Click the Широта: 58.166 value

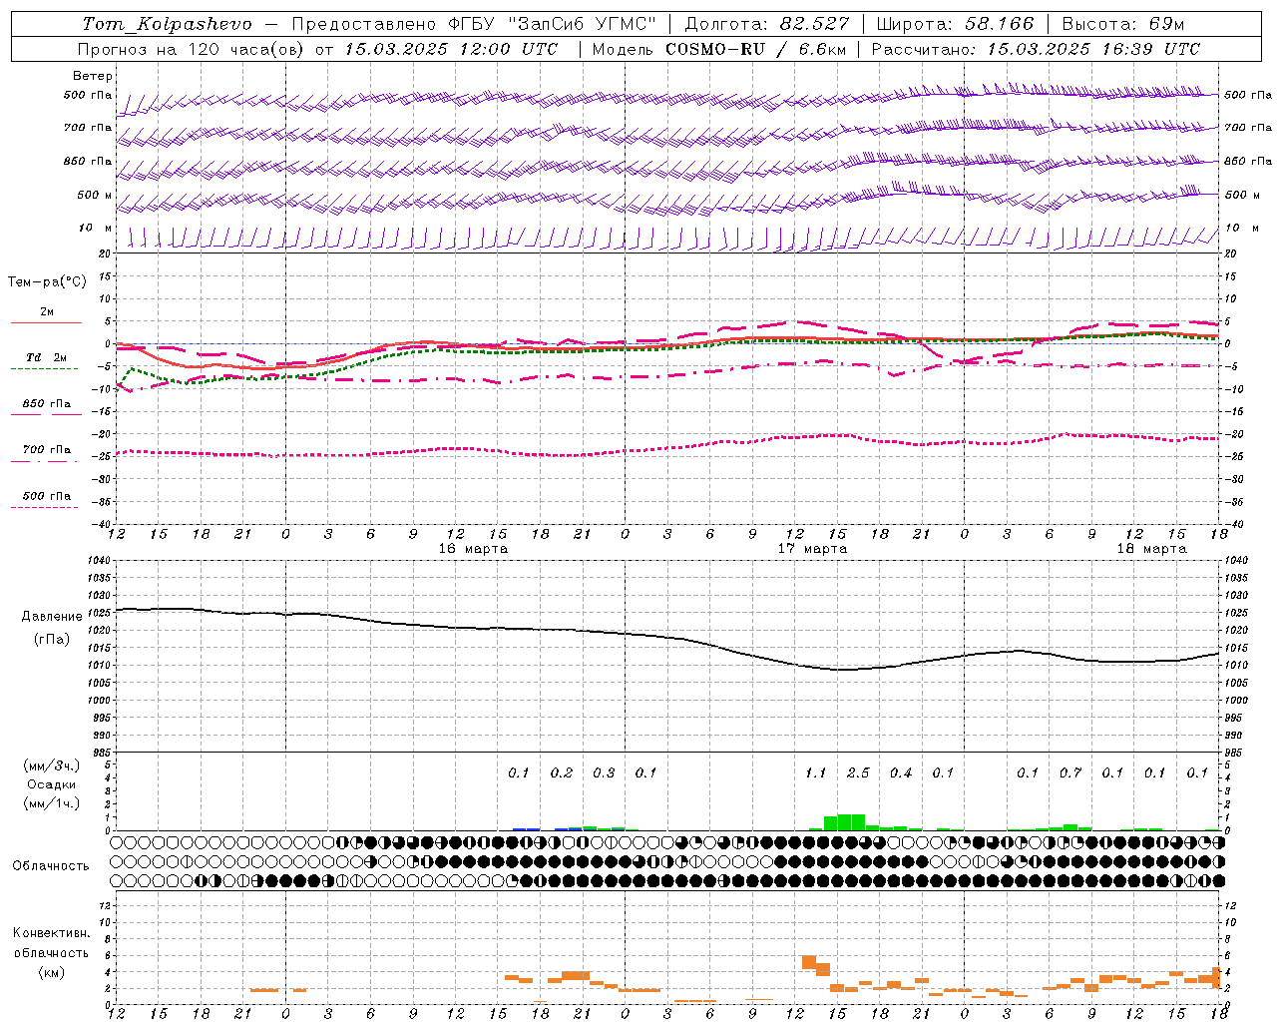tap(956, 24)
